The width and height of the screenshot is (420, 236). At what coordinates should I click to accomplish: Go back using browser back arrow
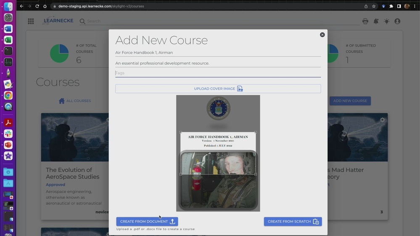(x=21, y=6)
